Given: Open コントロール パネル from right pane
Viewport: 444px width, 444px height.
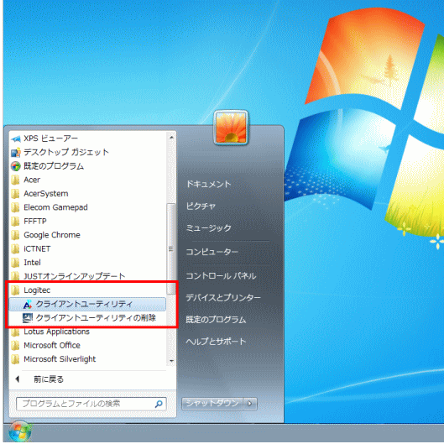Looking at the screenshot, I should coord(221,276).
